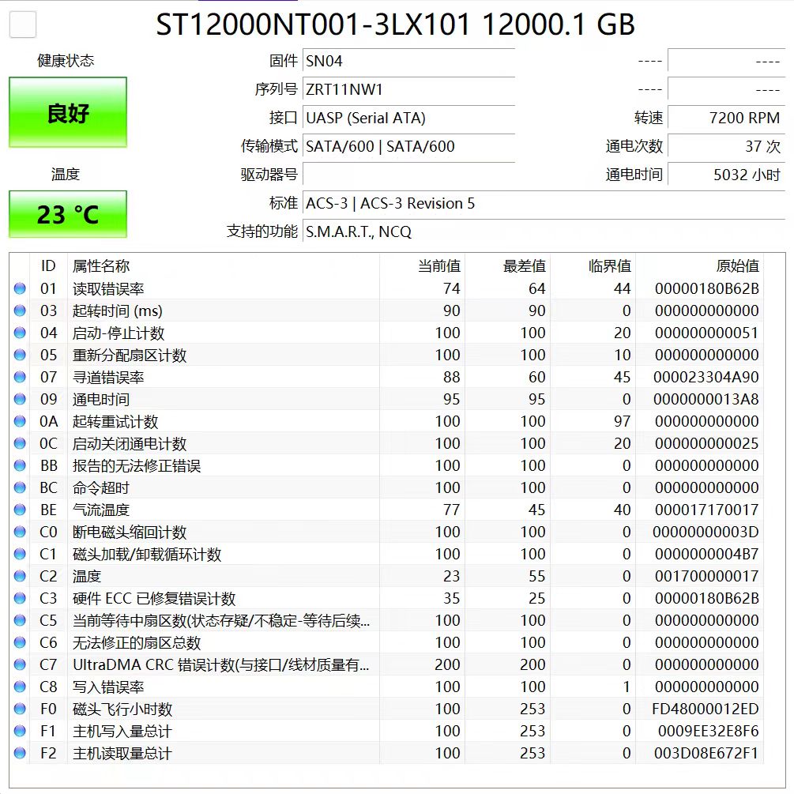Viewport: 794px width, 794px height.
Task: Click the 传输模式 field showing SATA/600
Action: 408,146
